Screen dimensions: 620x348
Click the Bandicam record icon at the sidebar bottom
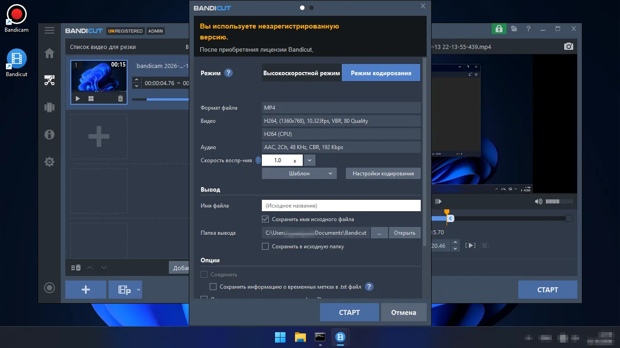[x=49, y=288]
